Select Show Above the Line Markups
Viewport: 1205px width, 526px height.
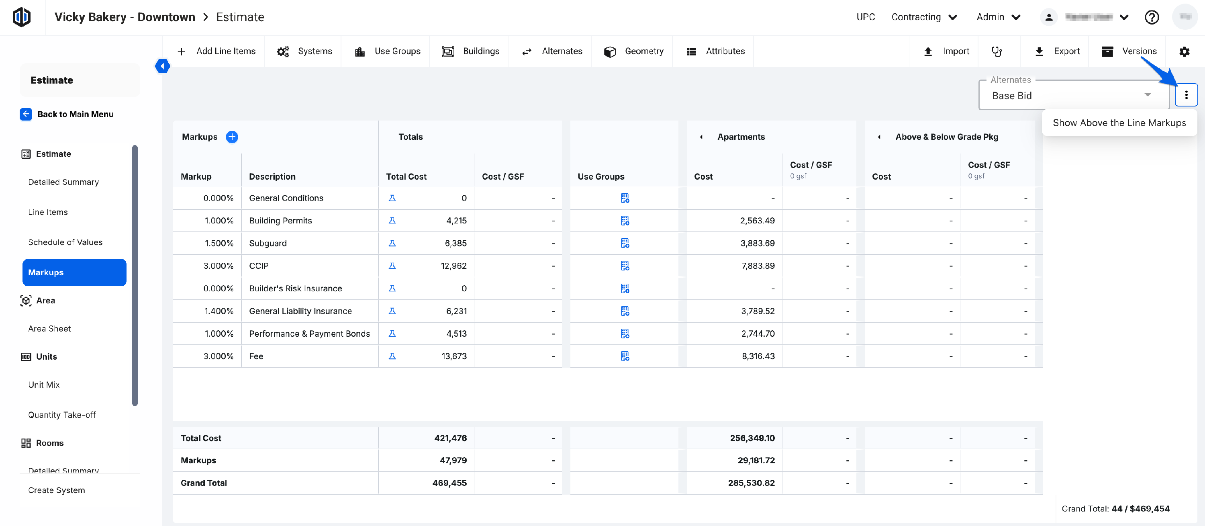(x=1119, y=123)
